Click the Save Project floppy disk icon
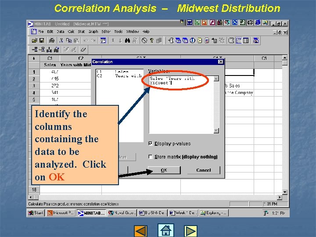The width and height of the screenshot is (316, 237). coord(42,40)
